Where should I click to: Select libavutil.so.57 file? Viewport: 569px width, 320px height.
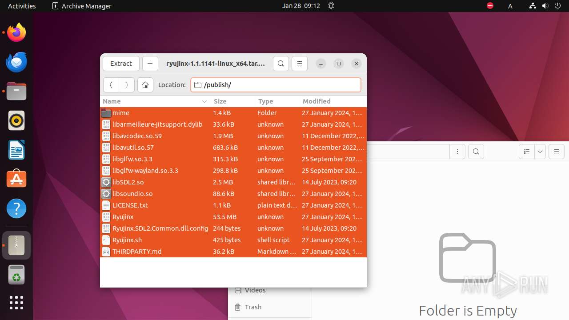pos(233,148)
